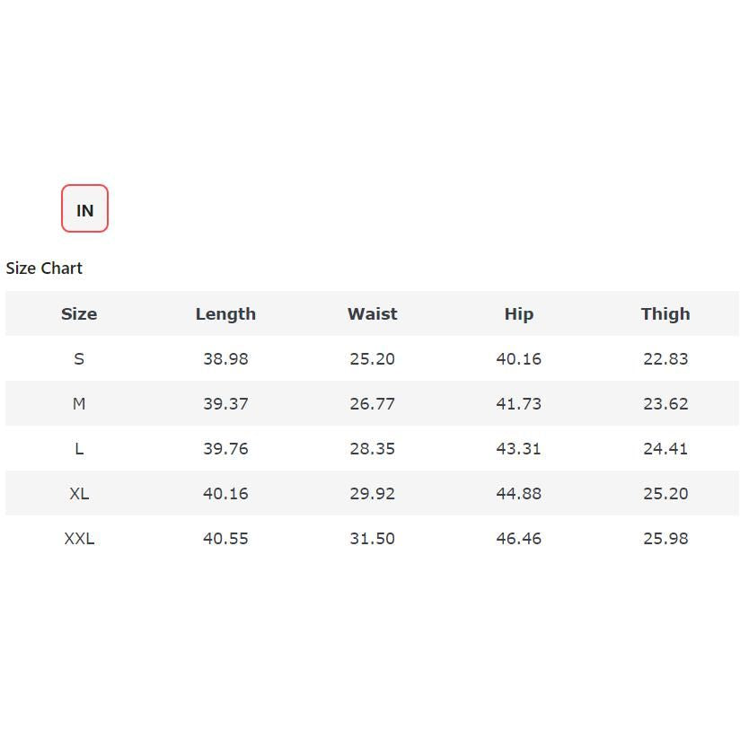
Task: Click the XXL size row label
Action: click(79, 539)
